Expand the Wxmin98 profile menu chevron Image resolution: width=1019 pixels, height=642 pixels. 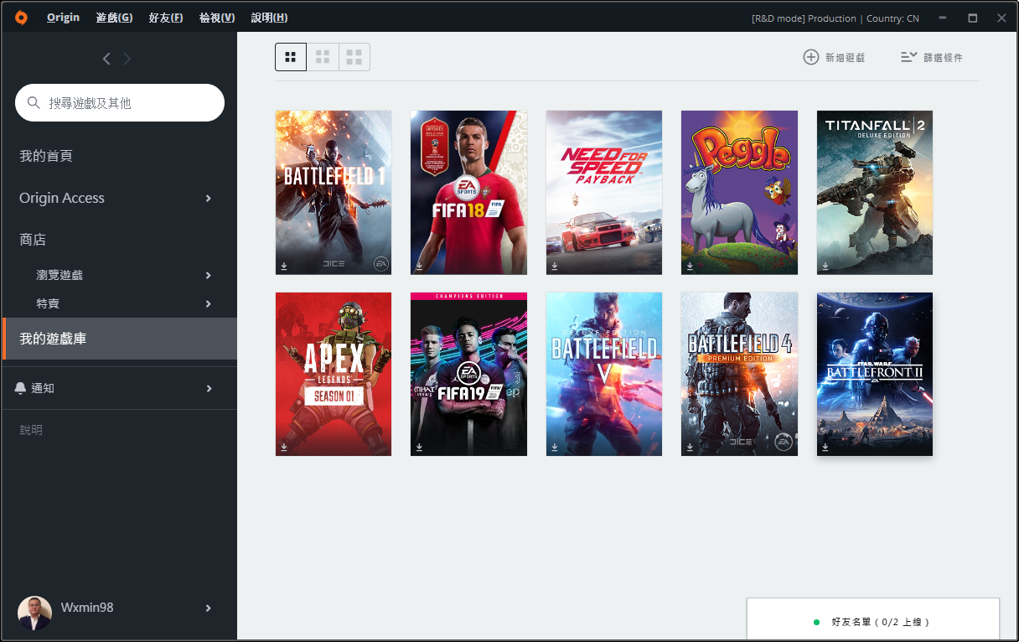tap(209, 608)
